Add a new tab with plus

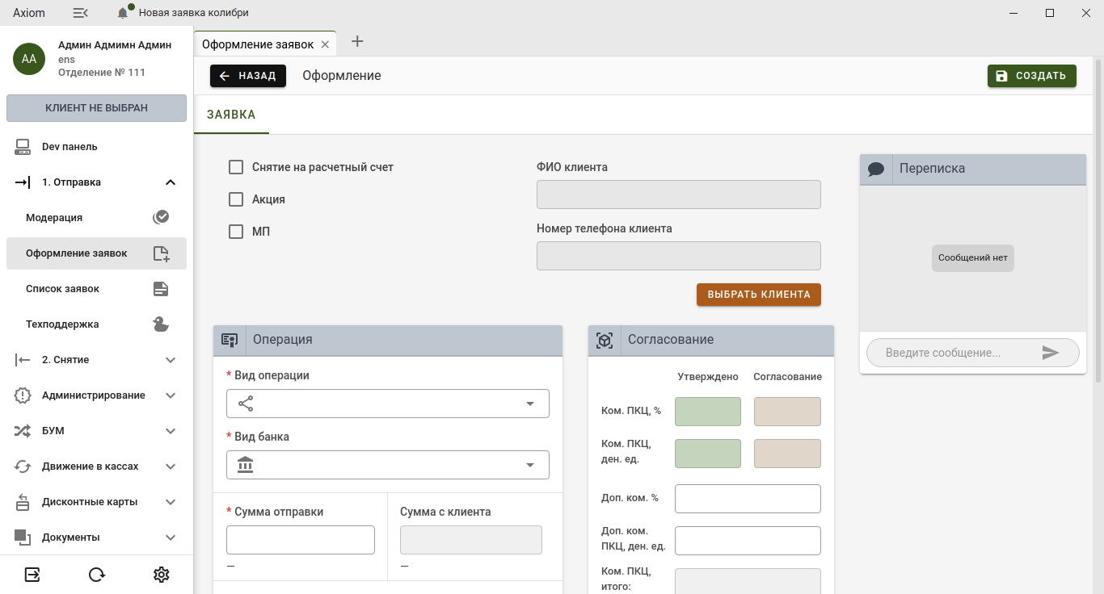pyautogui.click(x=357, y=41)
